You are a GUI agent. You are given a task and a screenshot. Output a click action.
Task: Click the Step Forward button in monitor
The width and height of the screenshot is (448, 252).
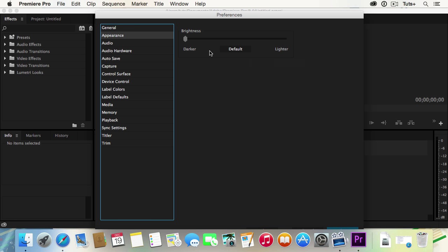pos(372,123)
